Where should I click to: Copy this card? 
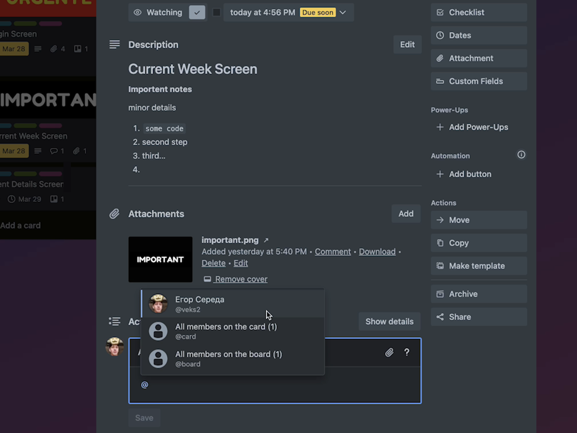click(x=479, y=243)
